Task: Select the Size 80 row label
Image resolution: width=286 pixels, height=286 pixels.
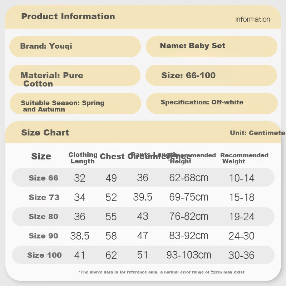Action: (x=43, y=217)
